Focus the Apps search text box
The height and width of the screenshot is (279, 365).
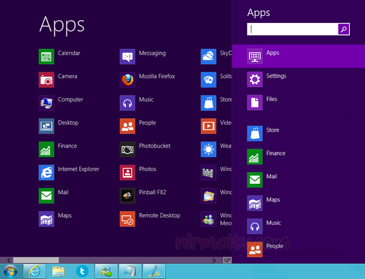293,29
